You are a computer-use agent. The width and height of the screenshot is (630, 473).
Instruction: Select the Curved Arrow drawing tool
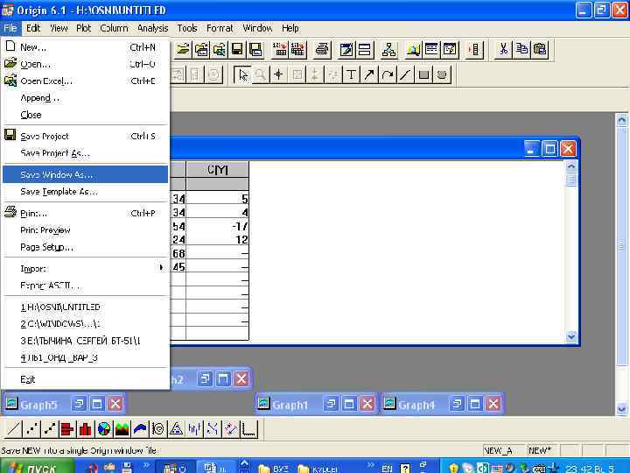(388, 74)
